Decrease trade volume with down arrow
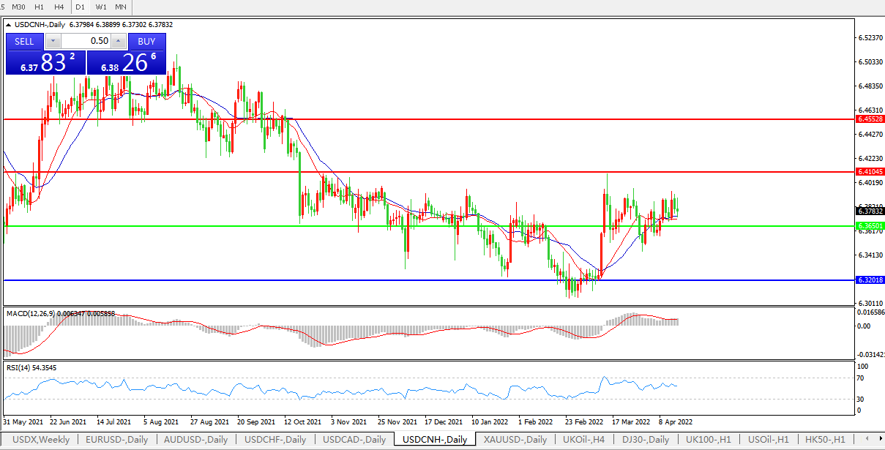Viewport: 885px width, 450px height. pos(53,42)
